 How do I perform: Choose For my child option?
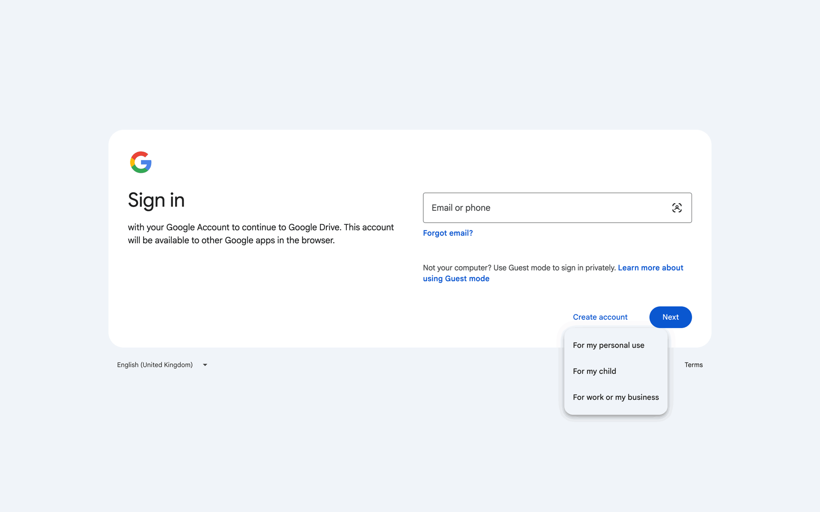tap(615, 371)
